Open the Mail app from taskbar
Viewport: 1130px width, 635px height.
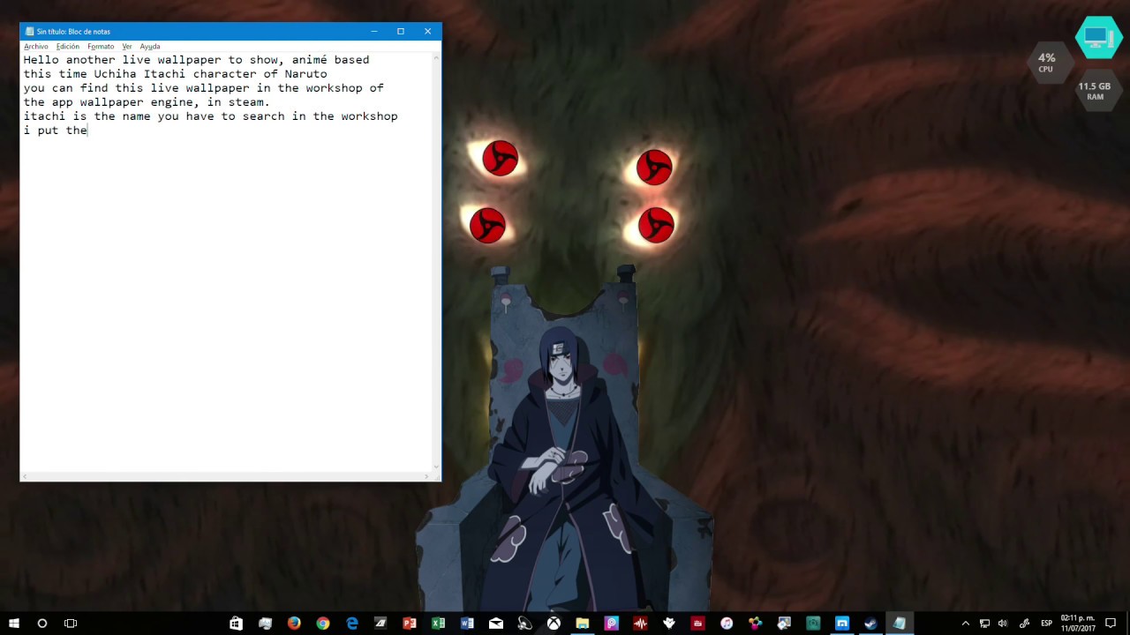496,623
